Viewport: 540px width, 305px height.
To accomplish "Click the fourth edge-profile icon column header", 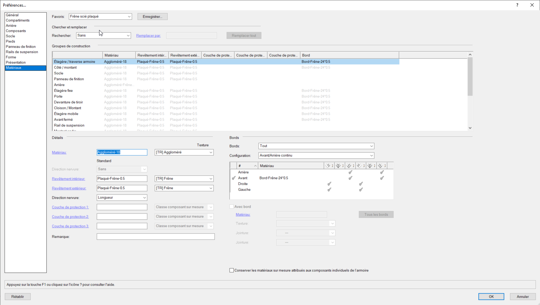I will tap(361, 165).
